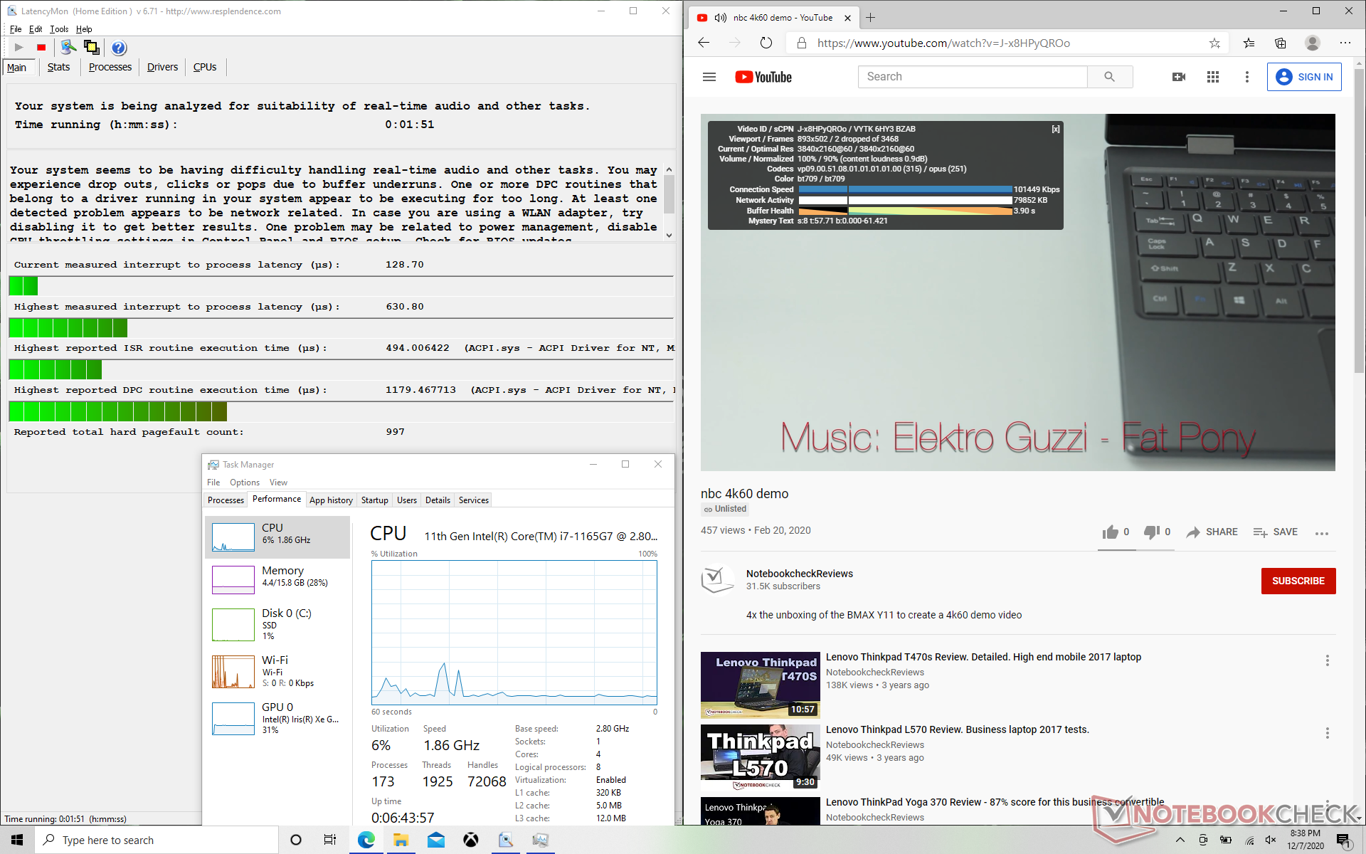The width and height of the screenshot is (1366, 854).
Task: Click the browser refresh icon
Action: click(766, 43)
